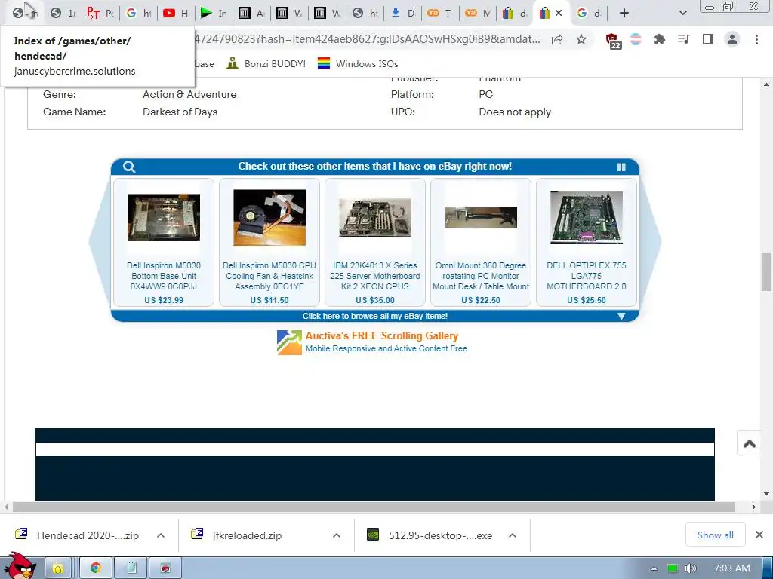Show all downloads

[716, 535]
